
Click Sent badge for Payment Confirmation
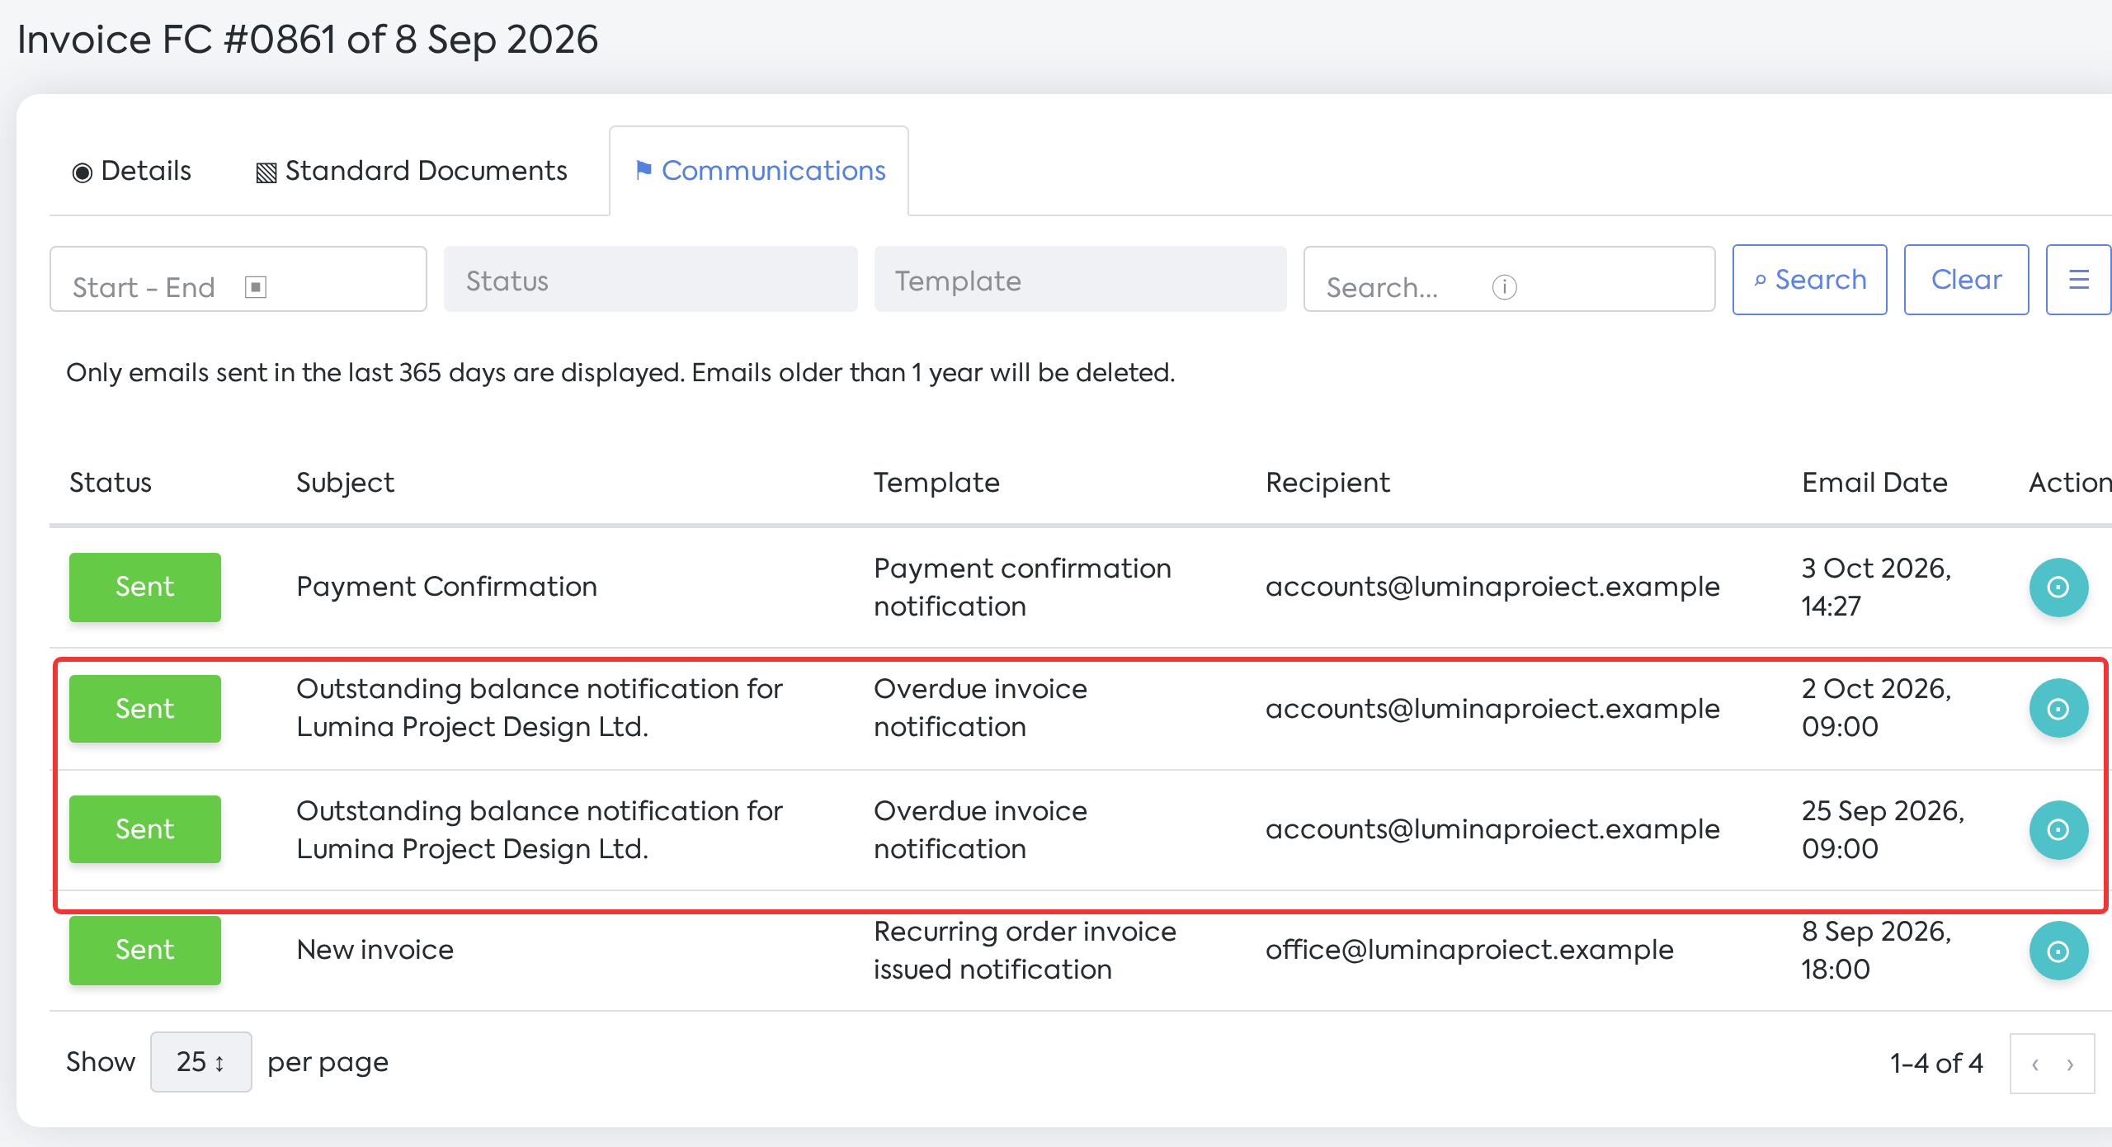(145, 588)
